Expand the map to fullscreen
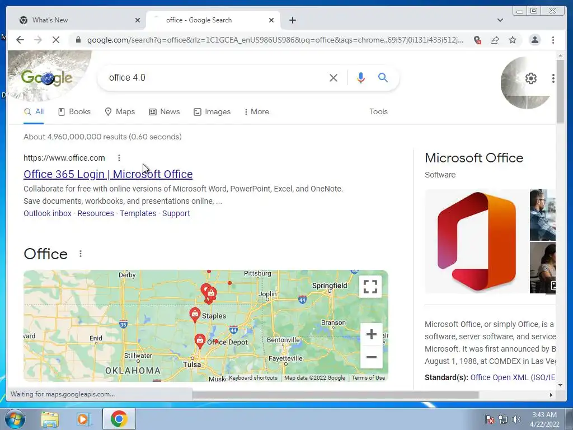The height and width of the screenshot is (430, 573). (x=370, y=287)
